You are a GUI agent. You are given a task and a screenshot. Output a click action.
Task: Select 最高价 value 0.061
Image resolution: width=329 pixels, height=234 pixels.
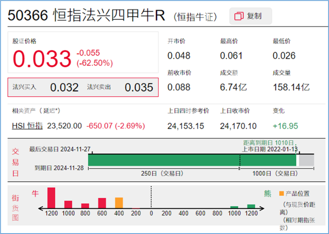click(x=231, y=56)
